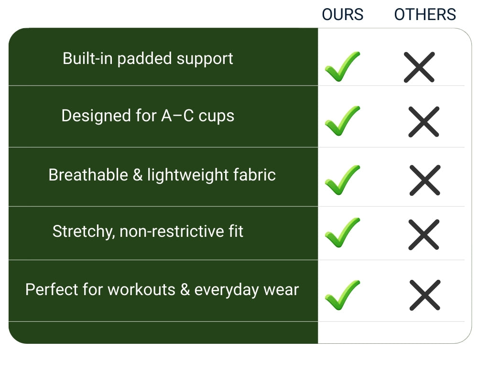Image resolution: width=478 pixels, height=382 pixels.
Task: Select the OTHERS column header
Action: coord(425,15)
